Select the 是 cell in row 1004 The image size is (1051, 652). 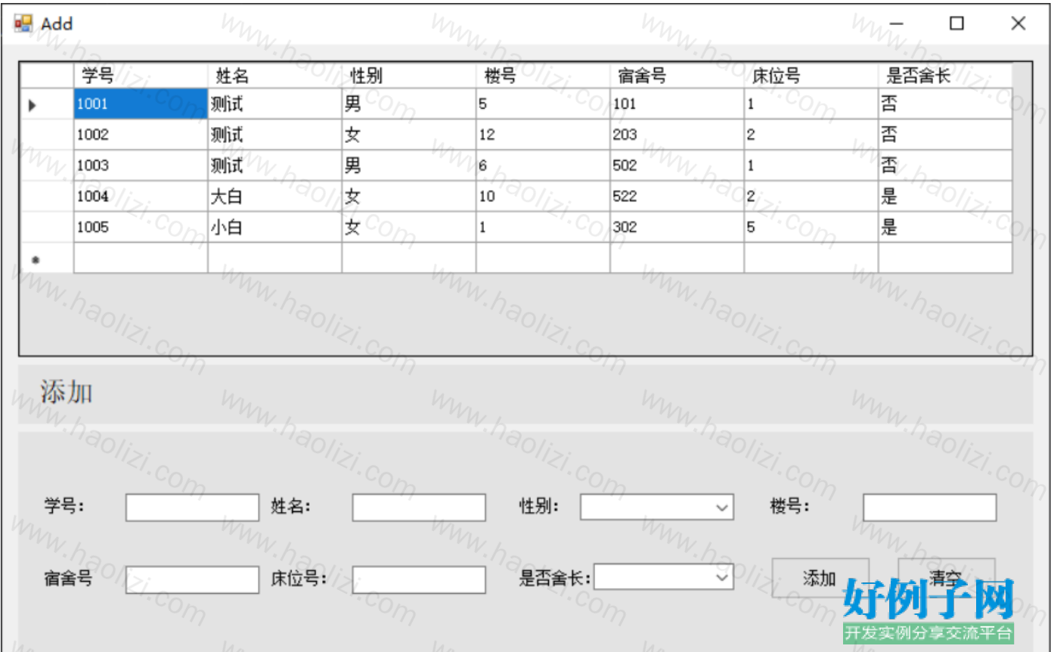(945, 197)
